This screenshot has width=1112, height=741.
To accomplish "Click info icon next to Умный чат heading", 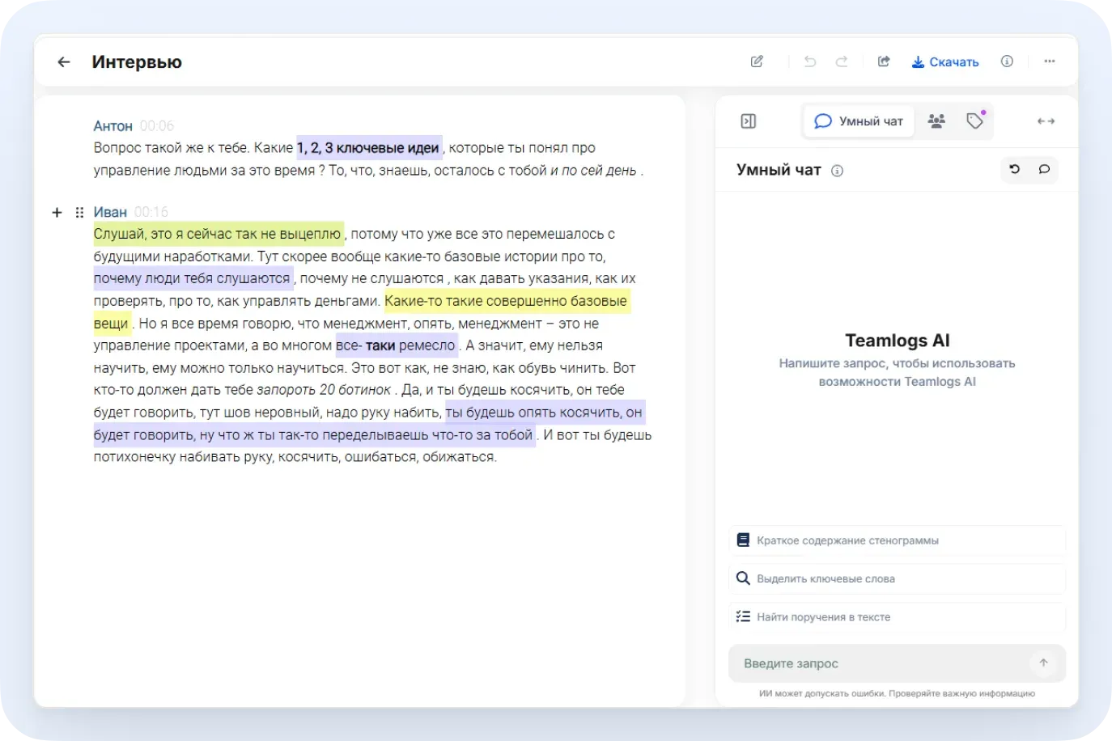I will tap(838, 171).
